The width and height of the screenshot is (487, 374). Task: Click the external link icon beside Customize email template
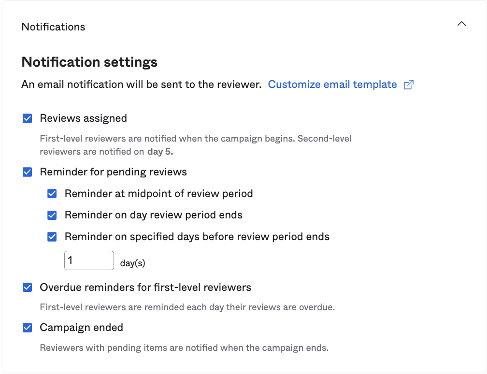tap(408, 84)
